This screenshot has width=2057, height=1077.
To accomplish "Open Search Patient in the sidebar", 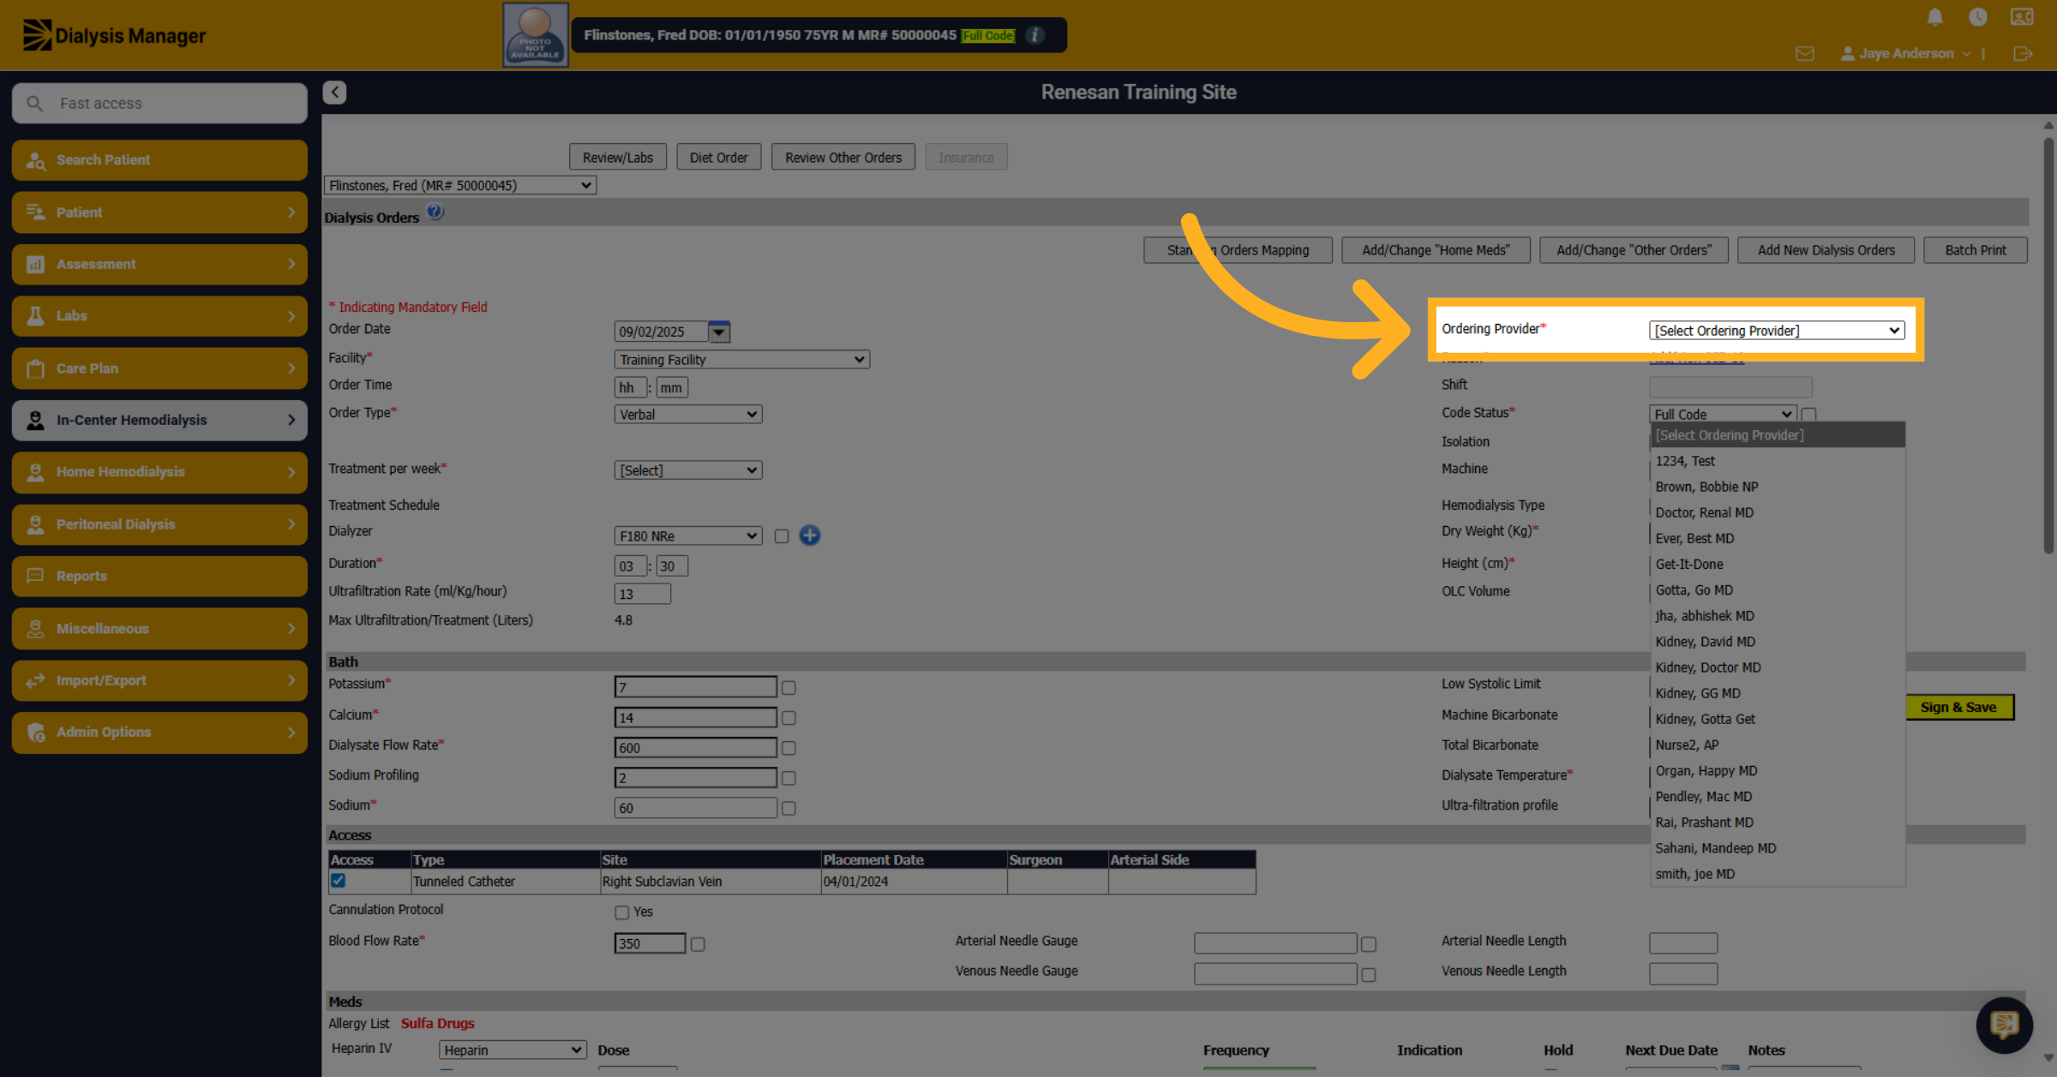I will 159,160.
